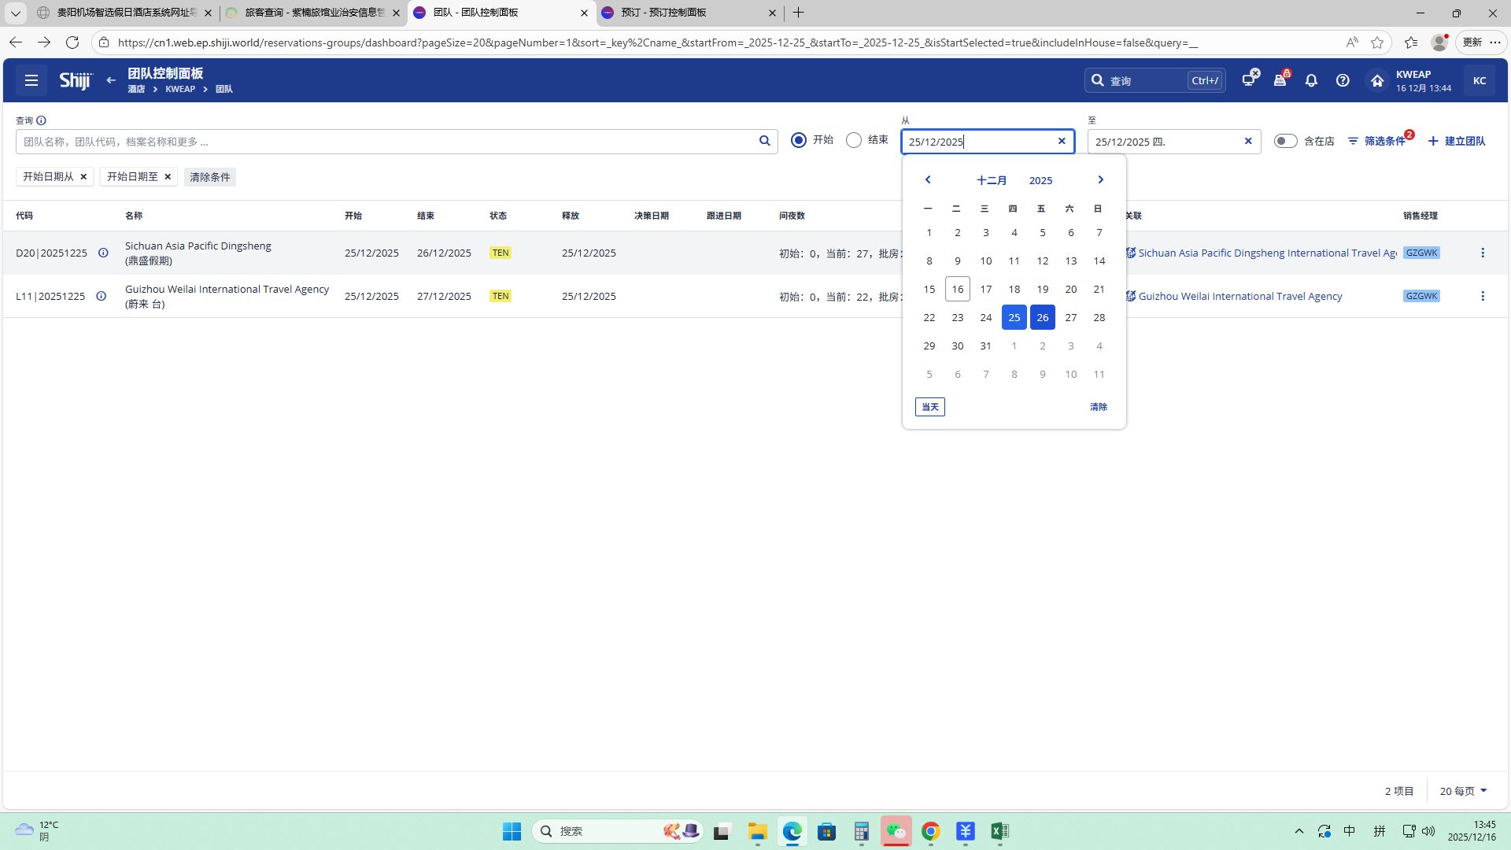The height and width of the screenshot is (850, 1511).
Task: Click KWEAP in the breadcrumb
Action: click(180, 89)
